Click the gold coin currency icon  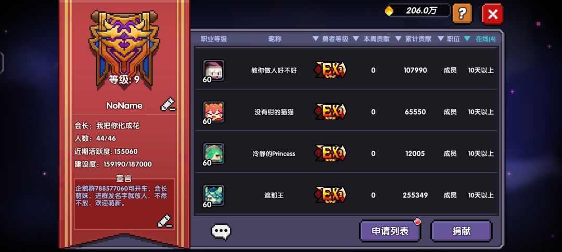389,11
